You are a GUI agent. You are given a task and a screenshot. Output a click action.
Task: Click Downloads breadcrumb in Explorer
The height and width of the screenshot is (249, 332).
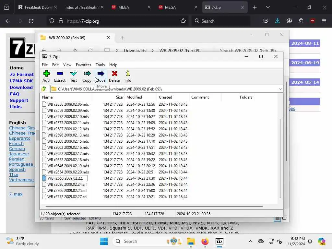point(135,50)
